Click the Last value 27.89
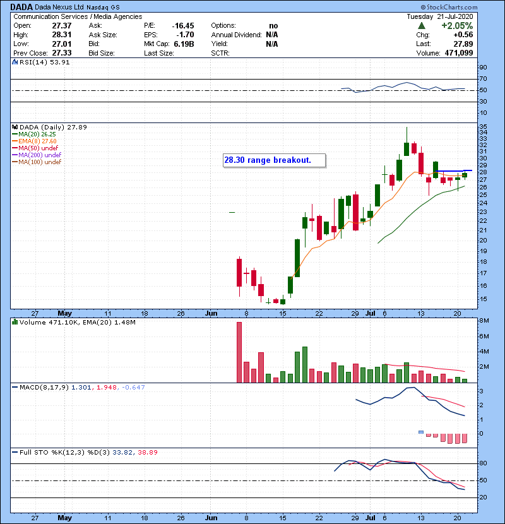 [463, 44]
